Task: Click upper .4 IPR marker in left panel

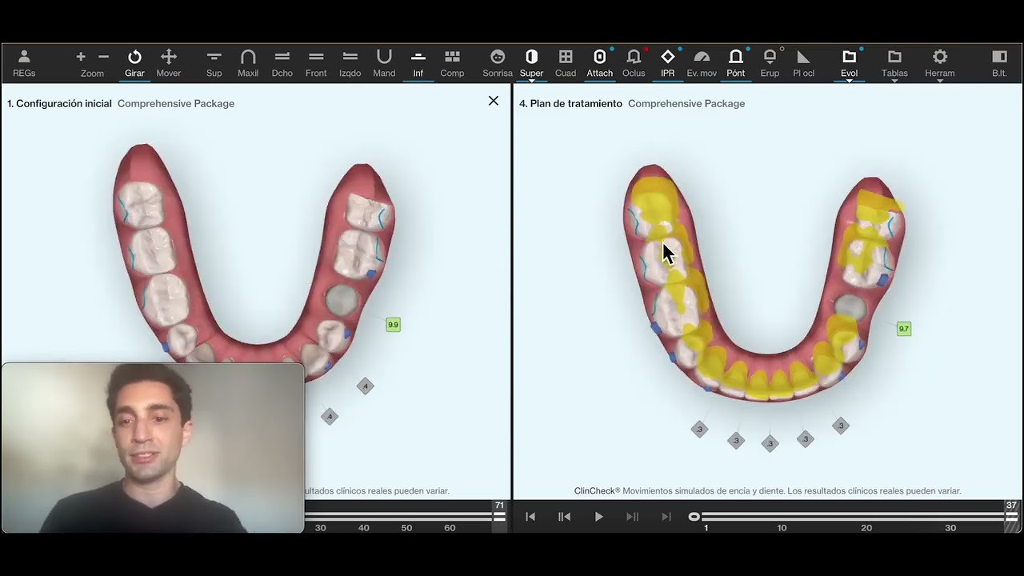Action: pyautogui.click(x=366, y=386)
